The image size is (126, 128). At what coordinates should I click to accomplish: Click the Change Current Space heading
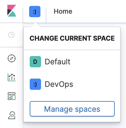(72, 38)
